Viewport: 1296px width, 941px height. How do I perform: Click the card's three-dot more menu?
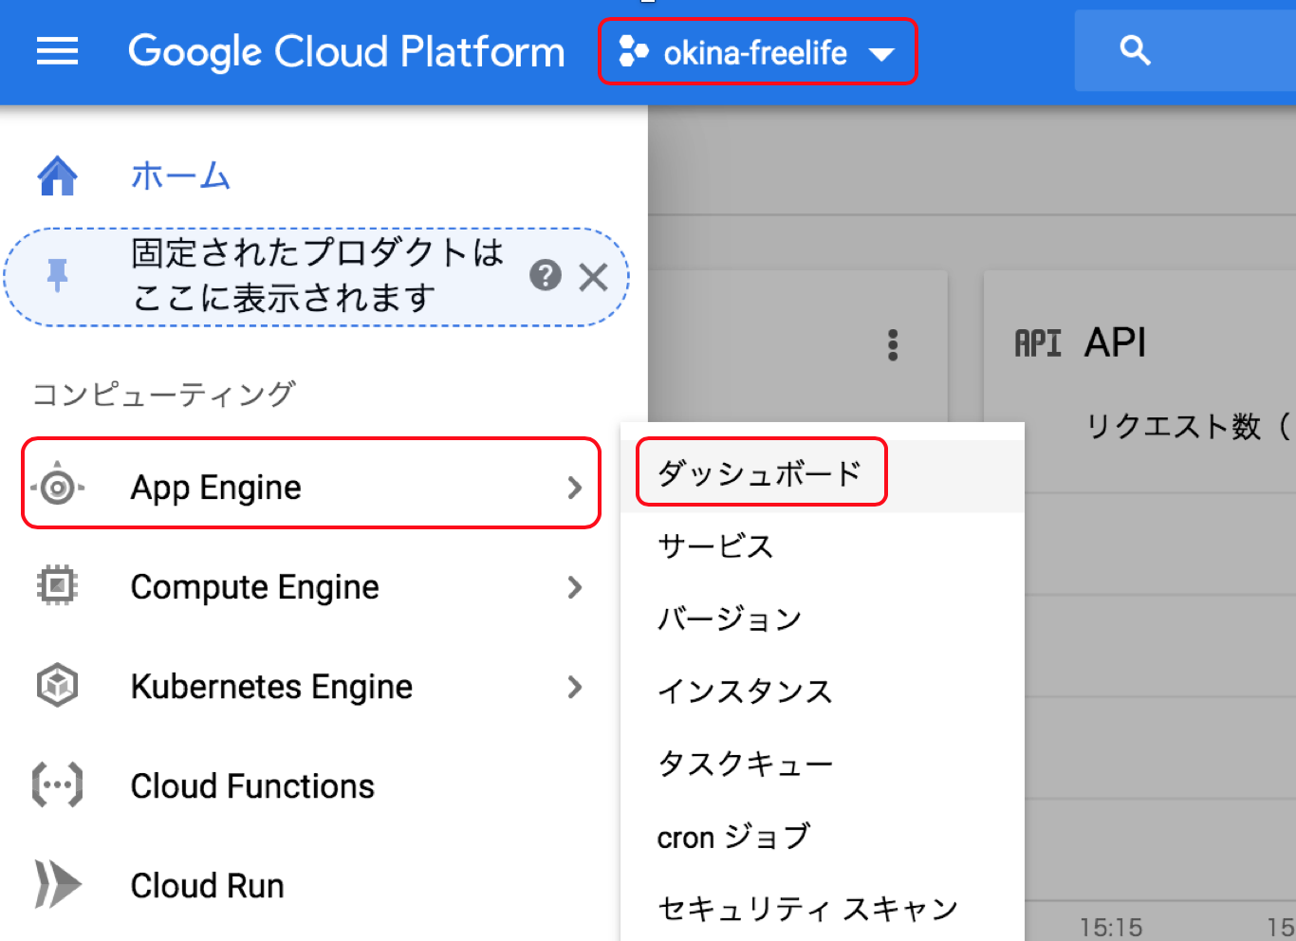click(x=892, y=345)
